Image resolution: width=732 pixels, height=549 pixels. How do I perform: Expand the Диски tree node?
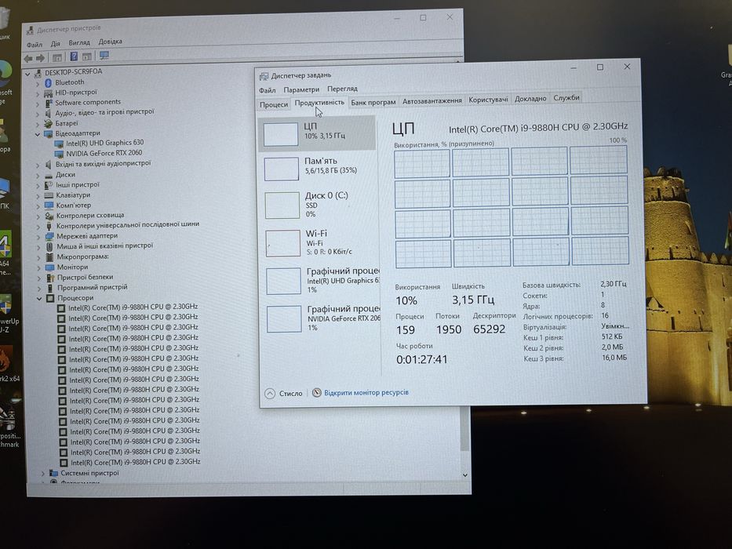pyautogui.click(x=38, y=176)
